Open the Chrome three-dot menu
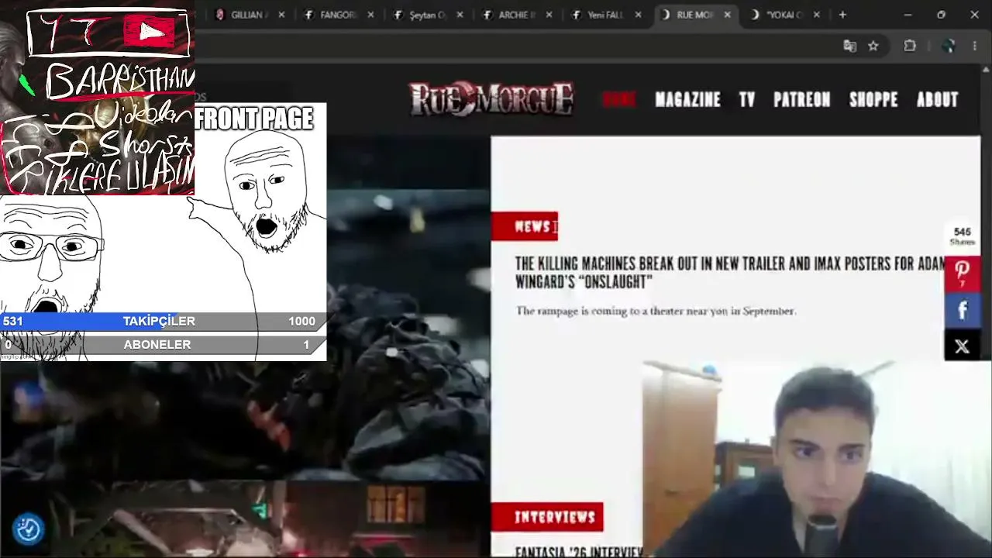The height and width of the screenshot is (558, 992). tap(975, 46)
